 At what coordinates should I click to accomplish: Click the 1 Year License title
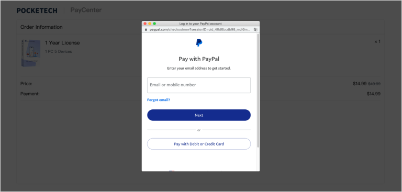point(62,43)
